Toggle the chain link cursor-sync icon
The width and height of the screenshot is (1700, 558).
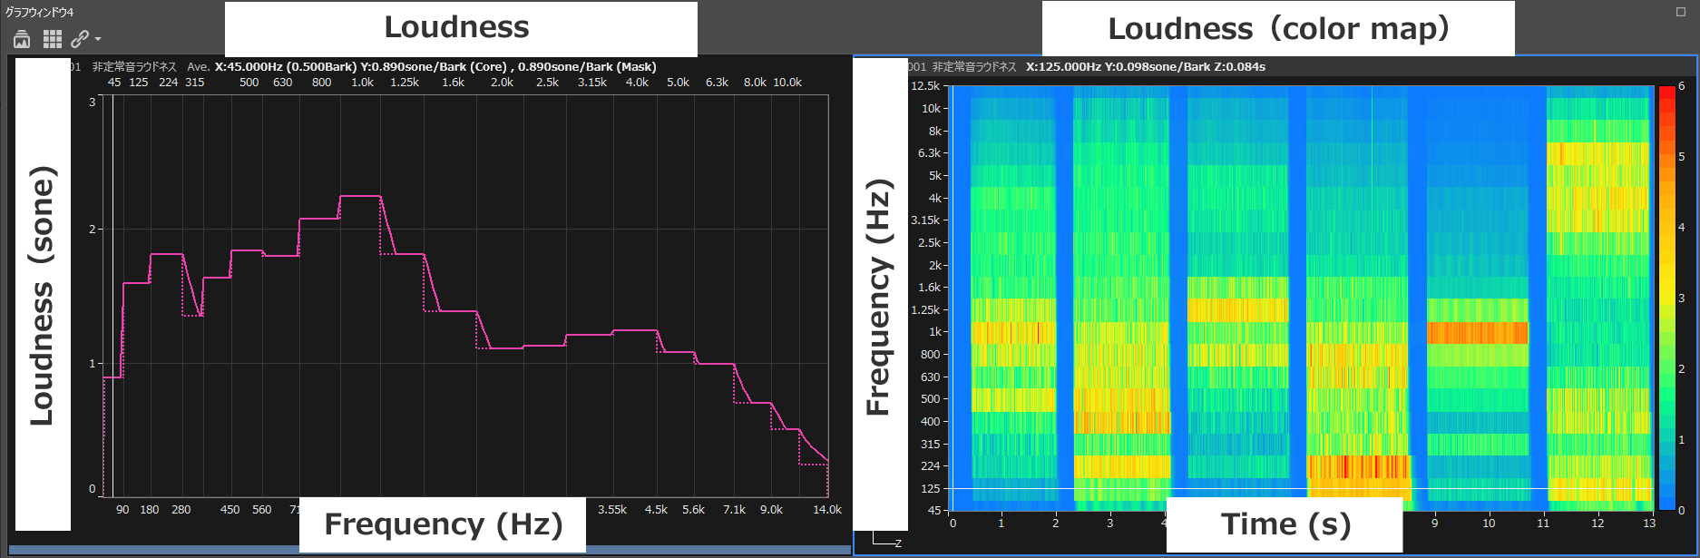pyautogui.click(x=80, y=39)
